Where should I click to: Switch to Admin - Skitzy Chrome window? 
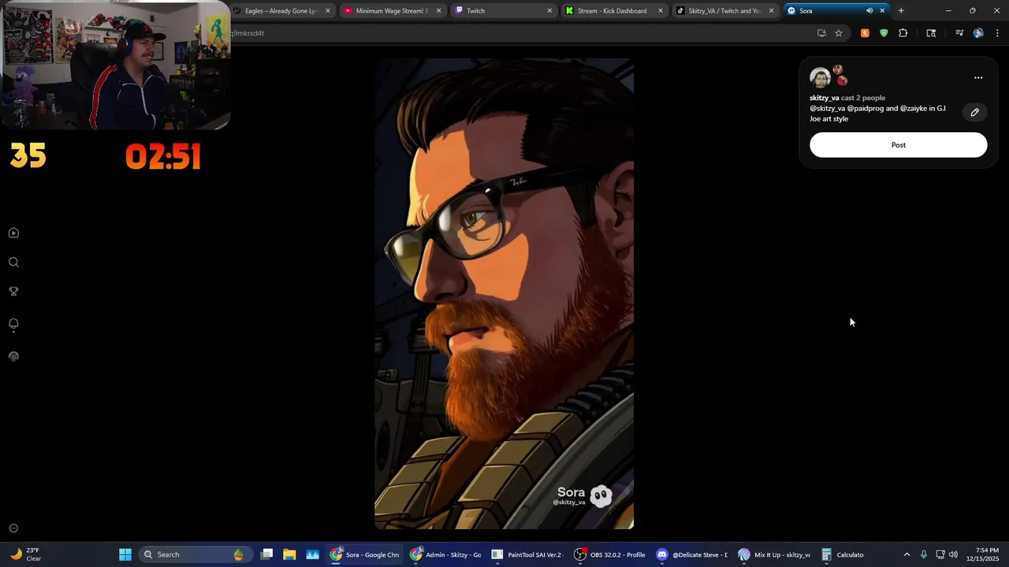(x=445, y=554)
